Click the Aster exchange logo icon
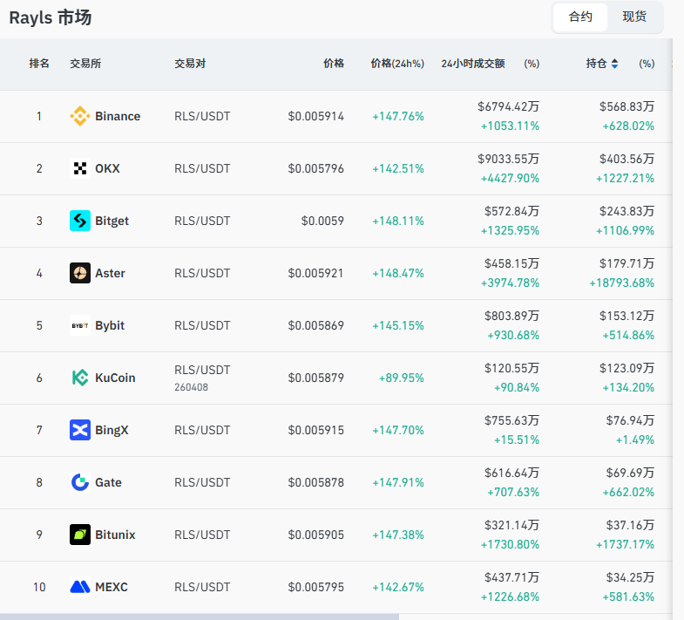The width and height of the screenshot is (684, 620). click(80, 273)
